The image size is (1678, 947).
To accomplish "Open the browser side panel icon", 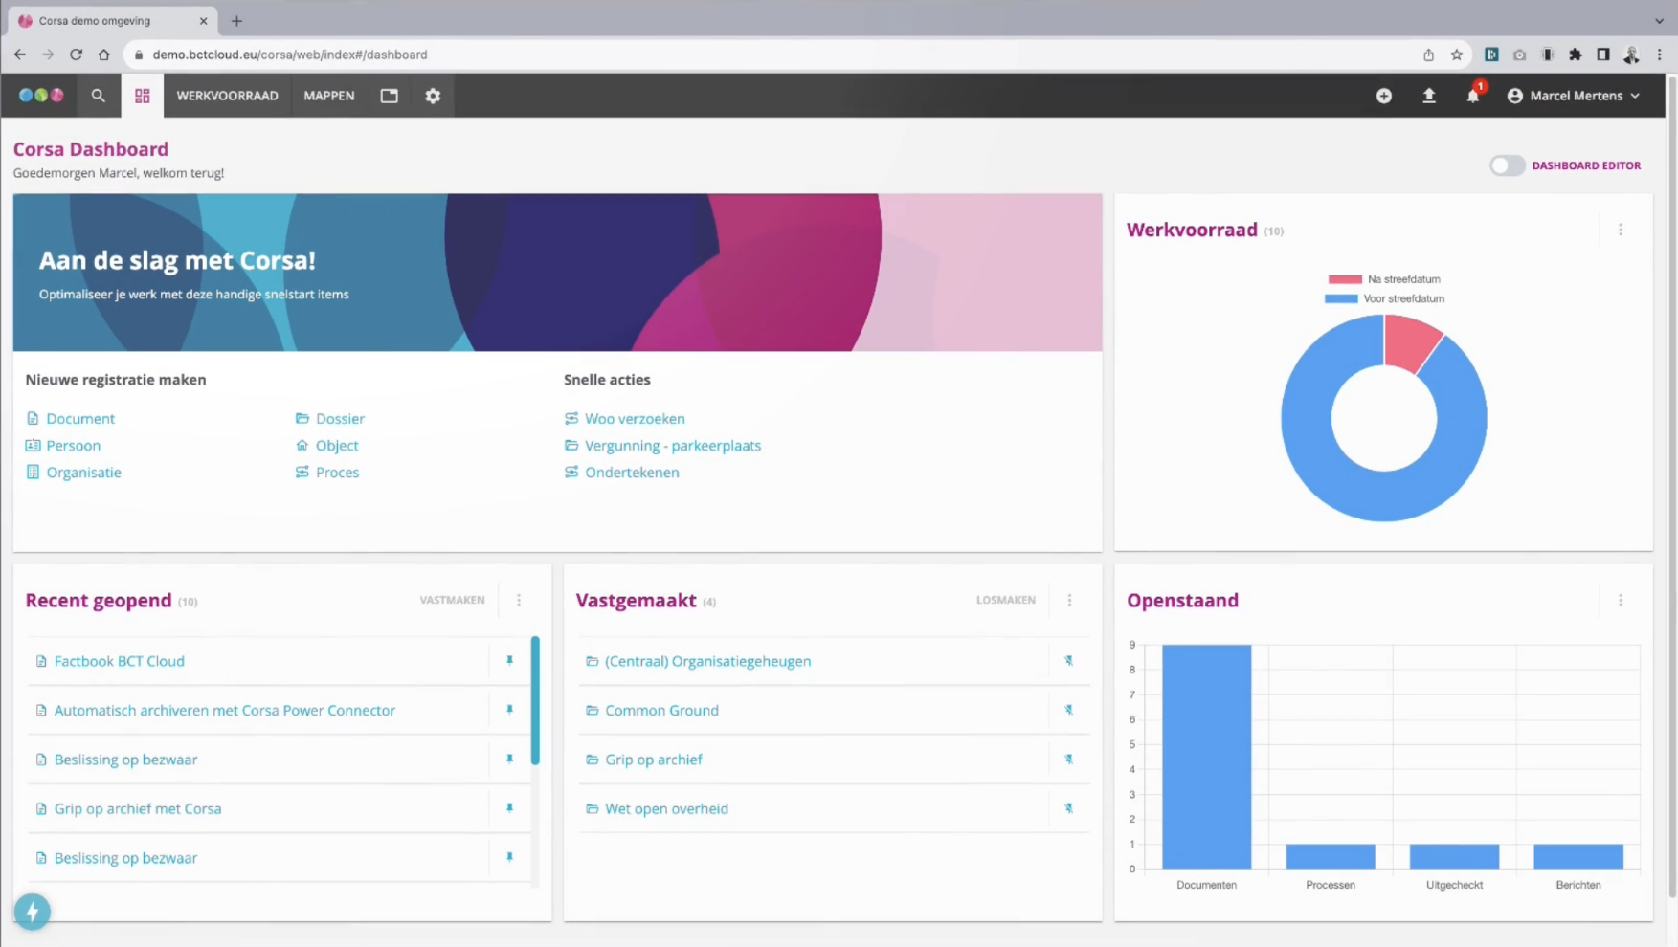I will click(x=1603, y=55).
